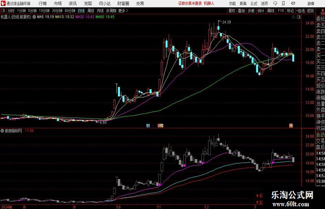Viewport: 325px width, 209px height.
Task: Open the 公式 menu
Action: [x=253, y=3]
